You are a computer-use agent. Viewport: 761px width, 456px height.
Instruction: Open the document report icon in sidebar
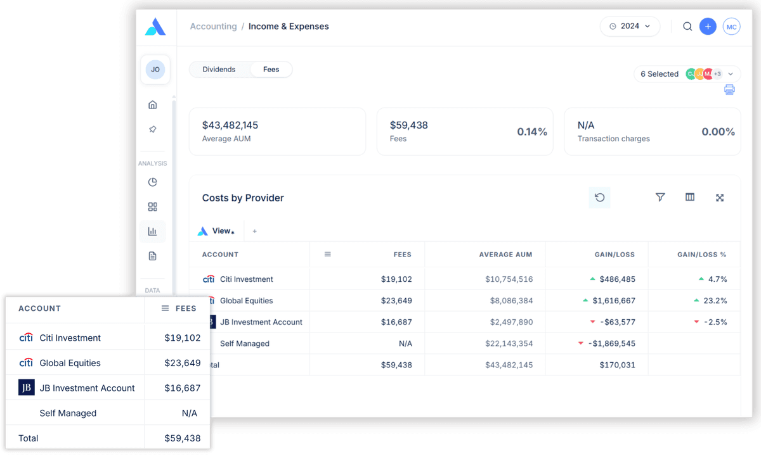[153, 256]
